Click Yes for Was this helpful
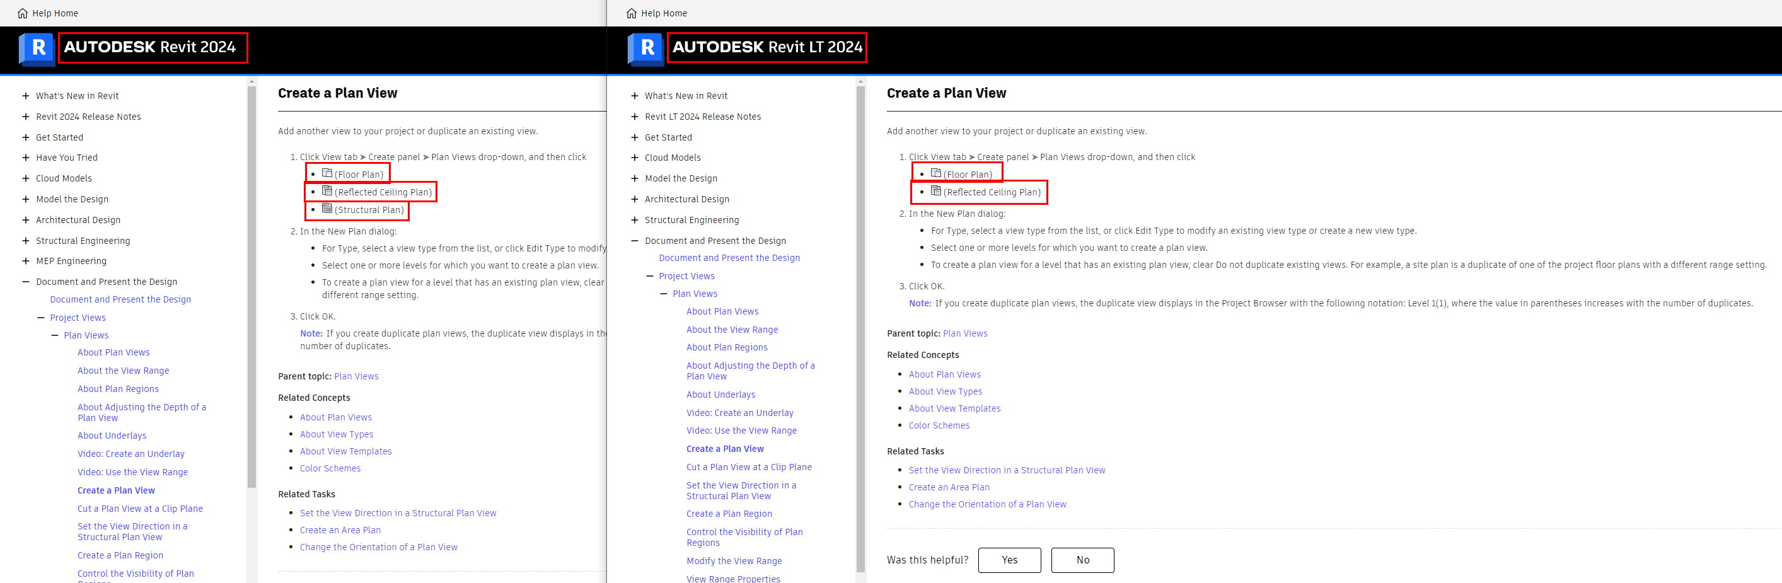This screenshot has height=583, width=1782. pos(1009,560)
